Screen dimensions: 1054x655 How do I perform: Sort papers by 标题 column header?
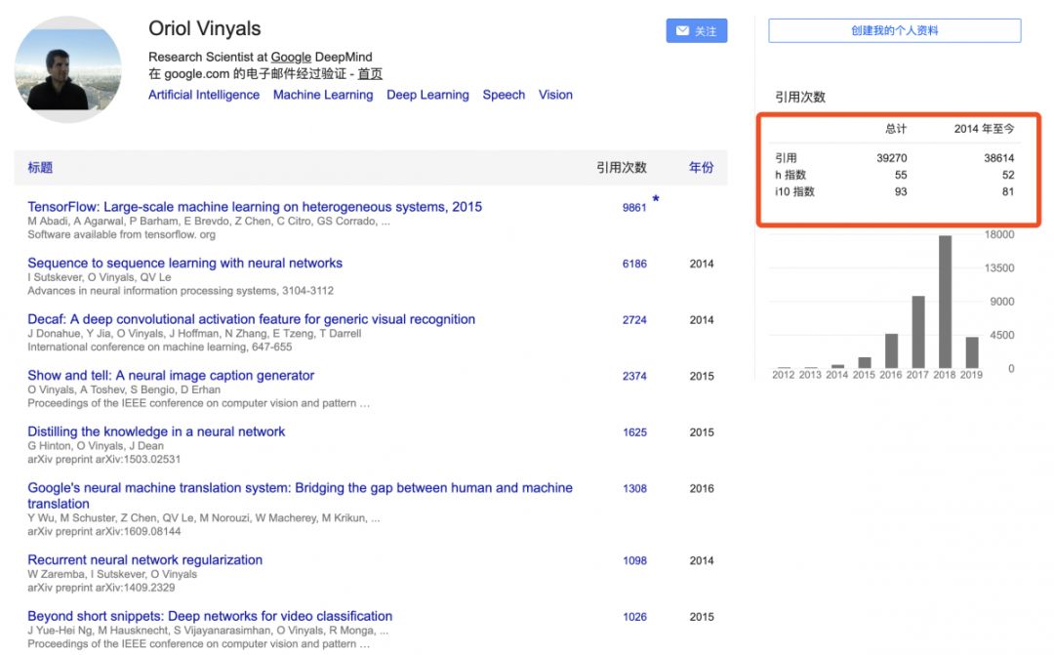[40, 168]
